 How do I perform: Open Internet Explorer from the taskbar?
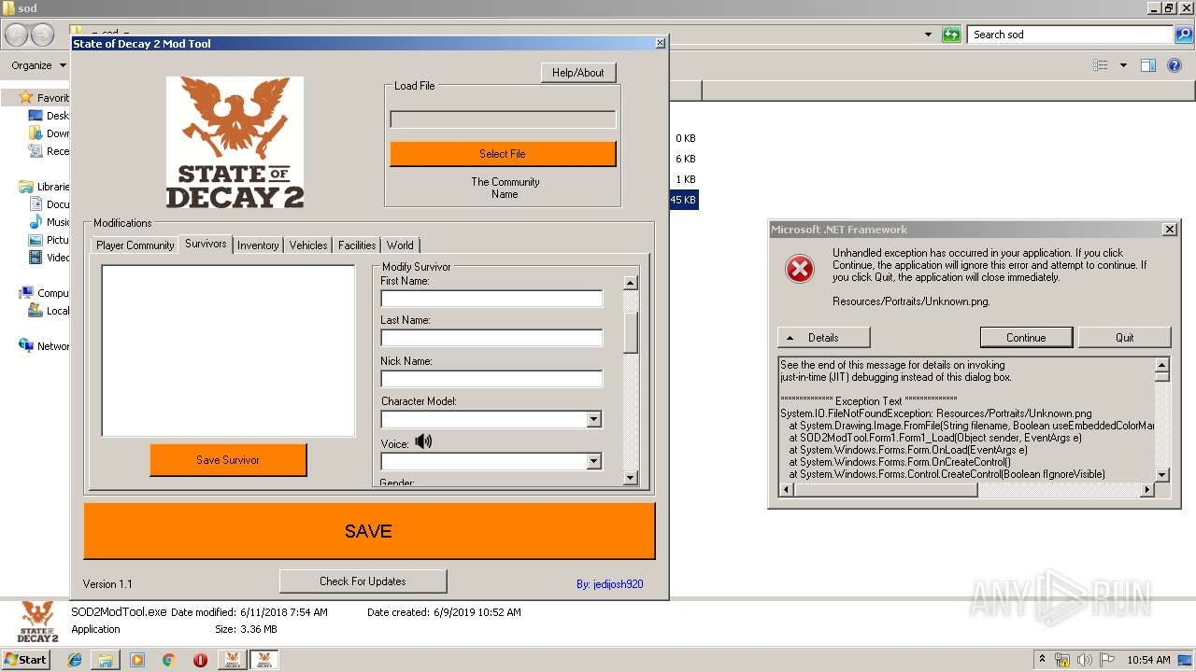pyautogui.click(x=75, y=660)
